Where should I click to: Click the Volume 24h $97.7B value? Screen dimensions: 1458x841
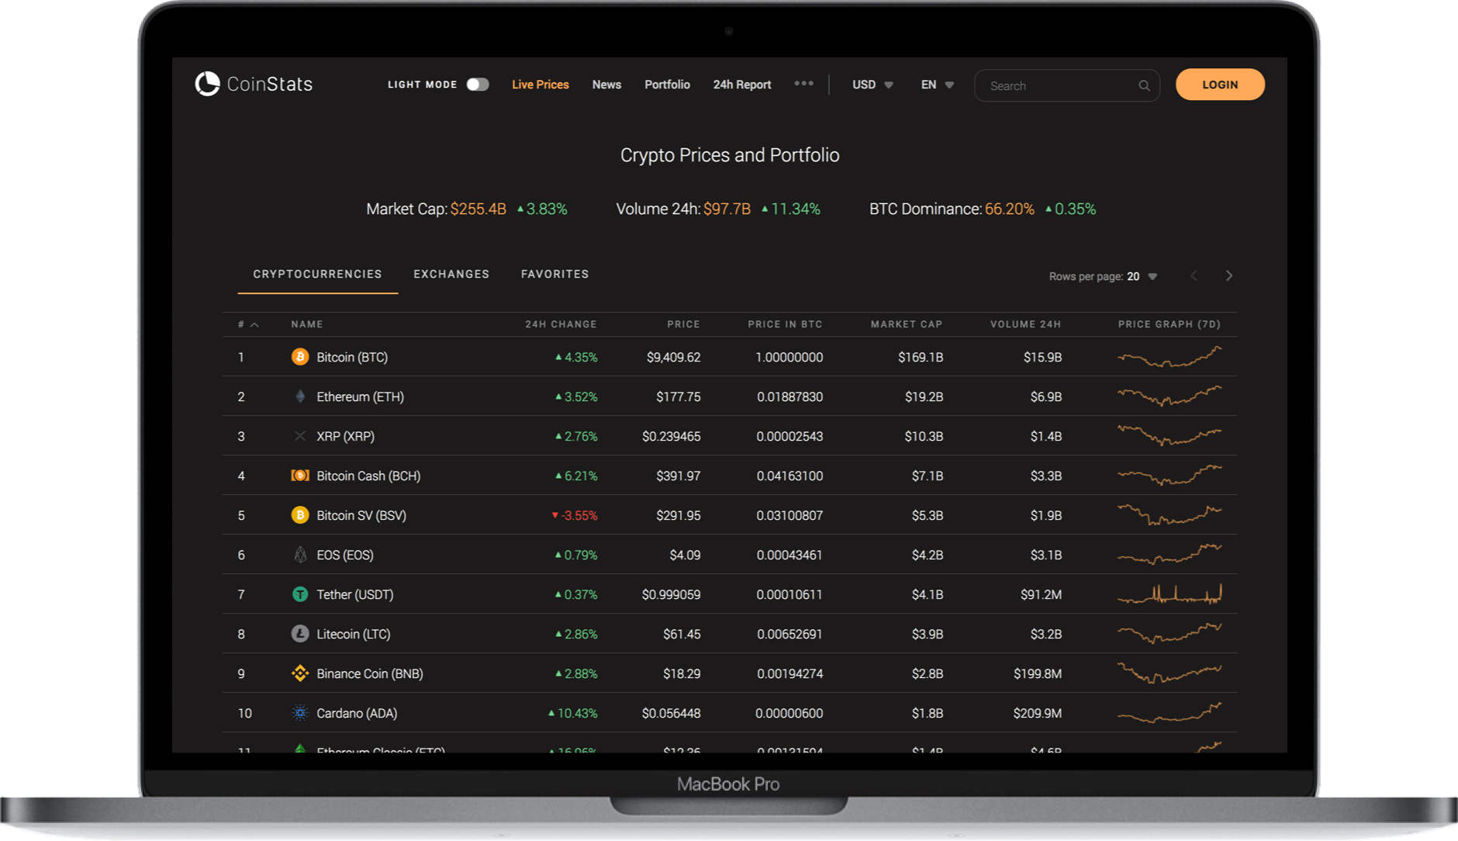727,209
